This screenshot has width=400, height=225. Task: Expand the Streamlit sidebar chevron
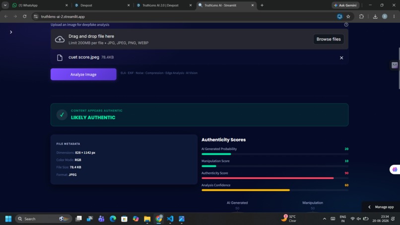pyautogui.click(x=11, y=32)
